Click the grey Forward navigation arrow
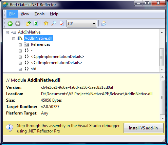Viewport: 168px width, 145px height. coord(18,24)
